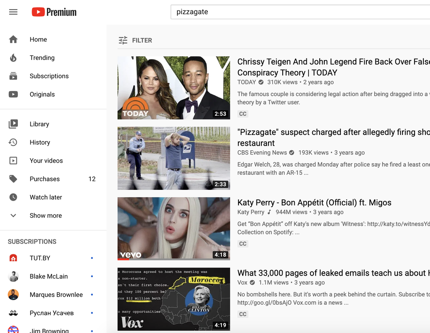Click the No bombshells here description text
This screenshot has height=333, width=430.
[333, 298]
